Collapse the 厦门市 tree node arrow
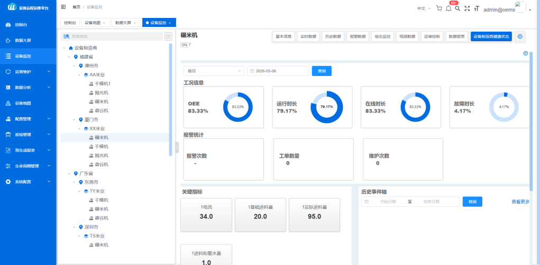This screenshot has height=265, width=540. coord(74,120)
